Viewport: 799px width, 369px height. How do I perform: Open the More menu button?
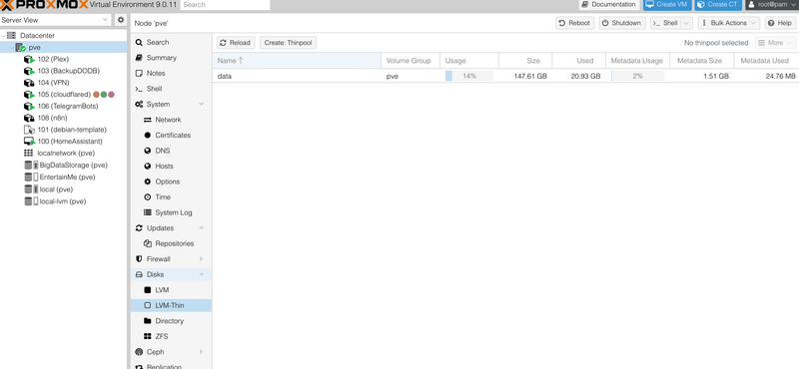click(775, 43)
